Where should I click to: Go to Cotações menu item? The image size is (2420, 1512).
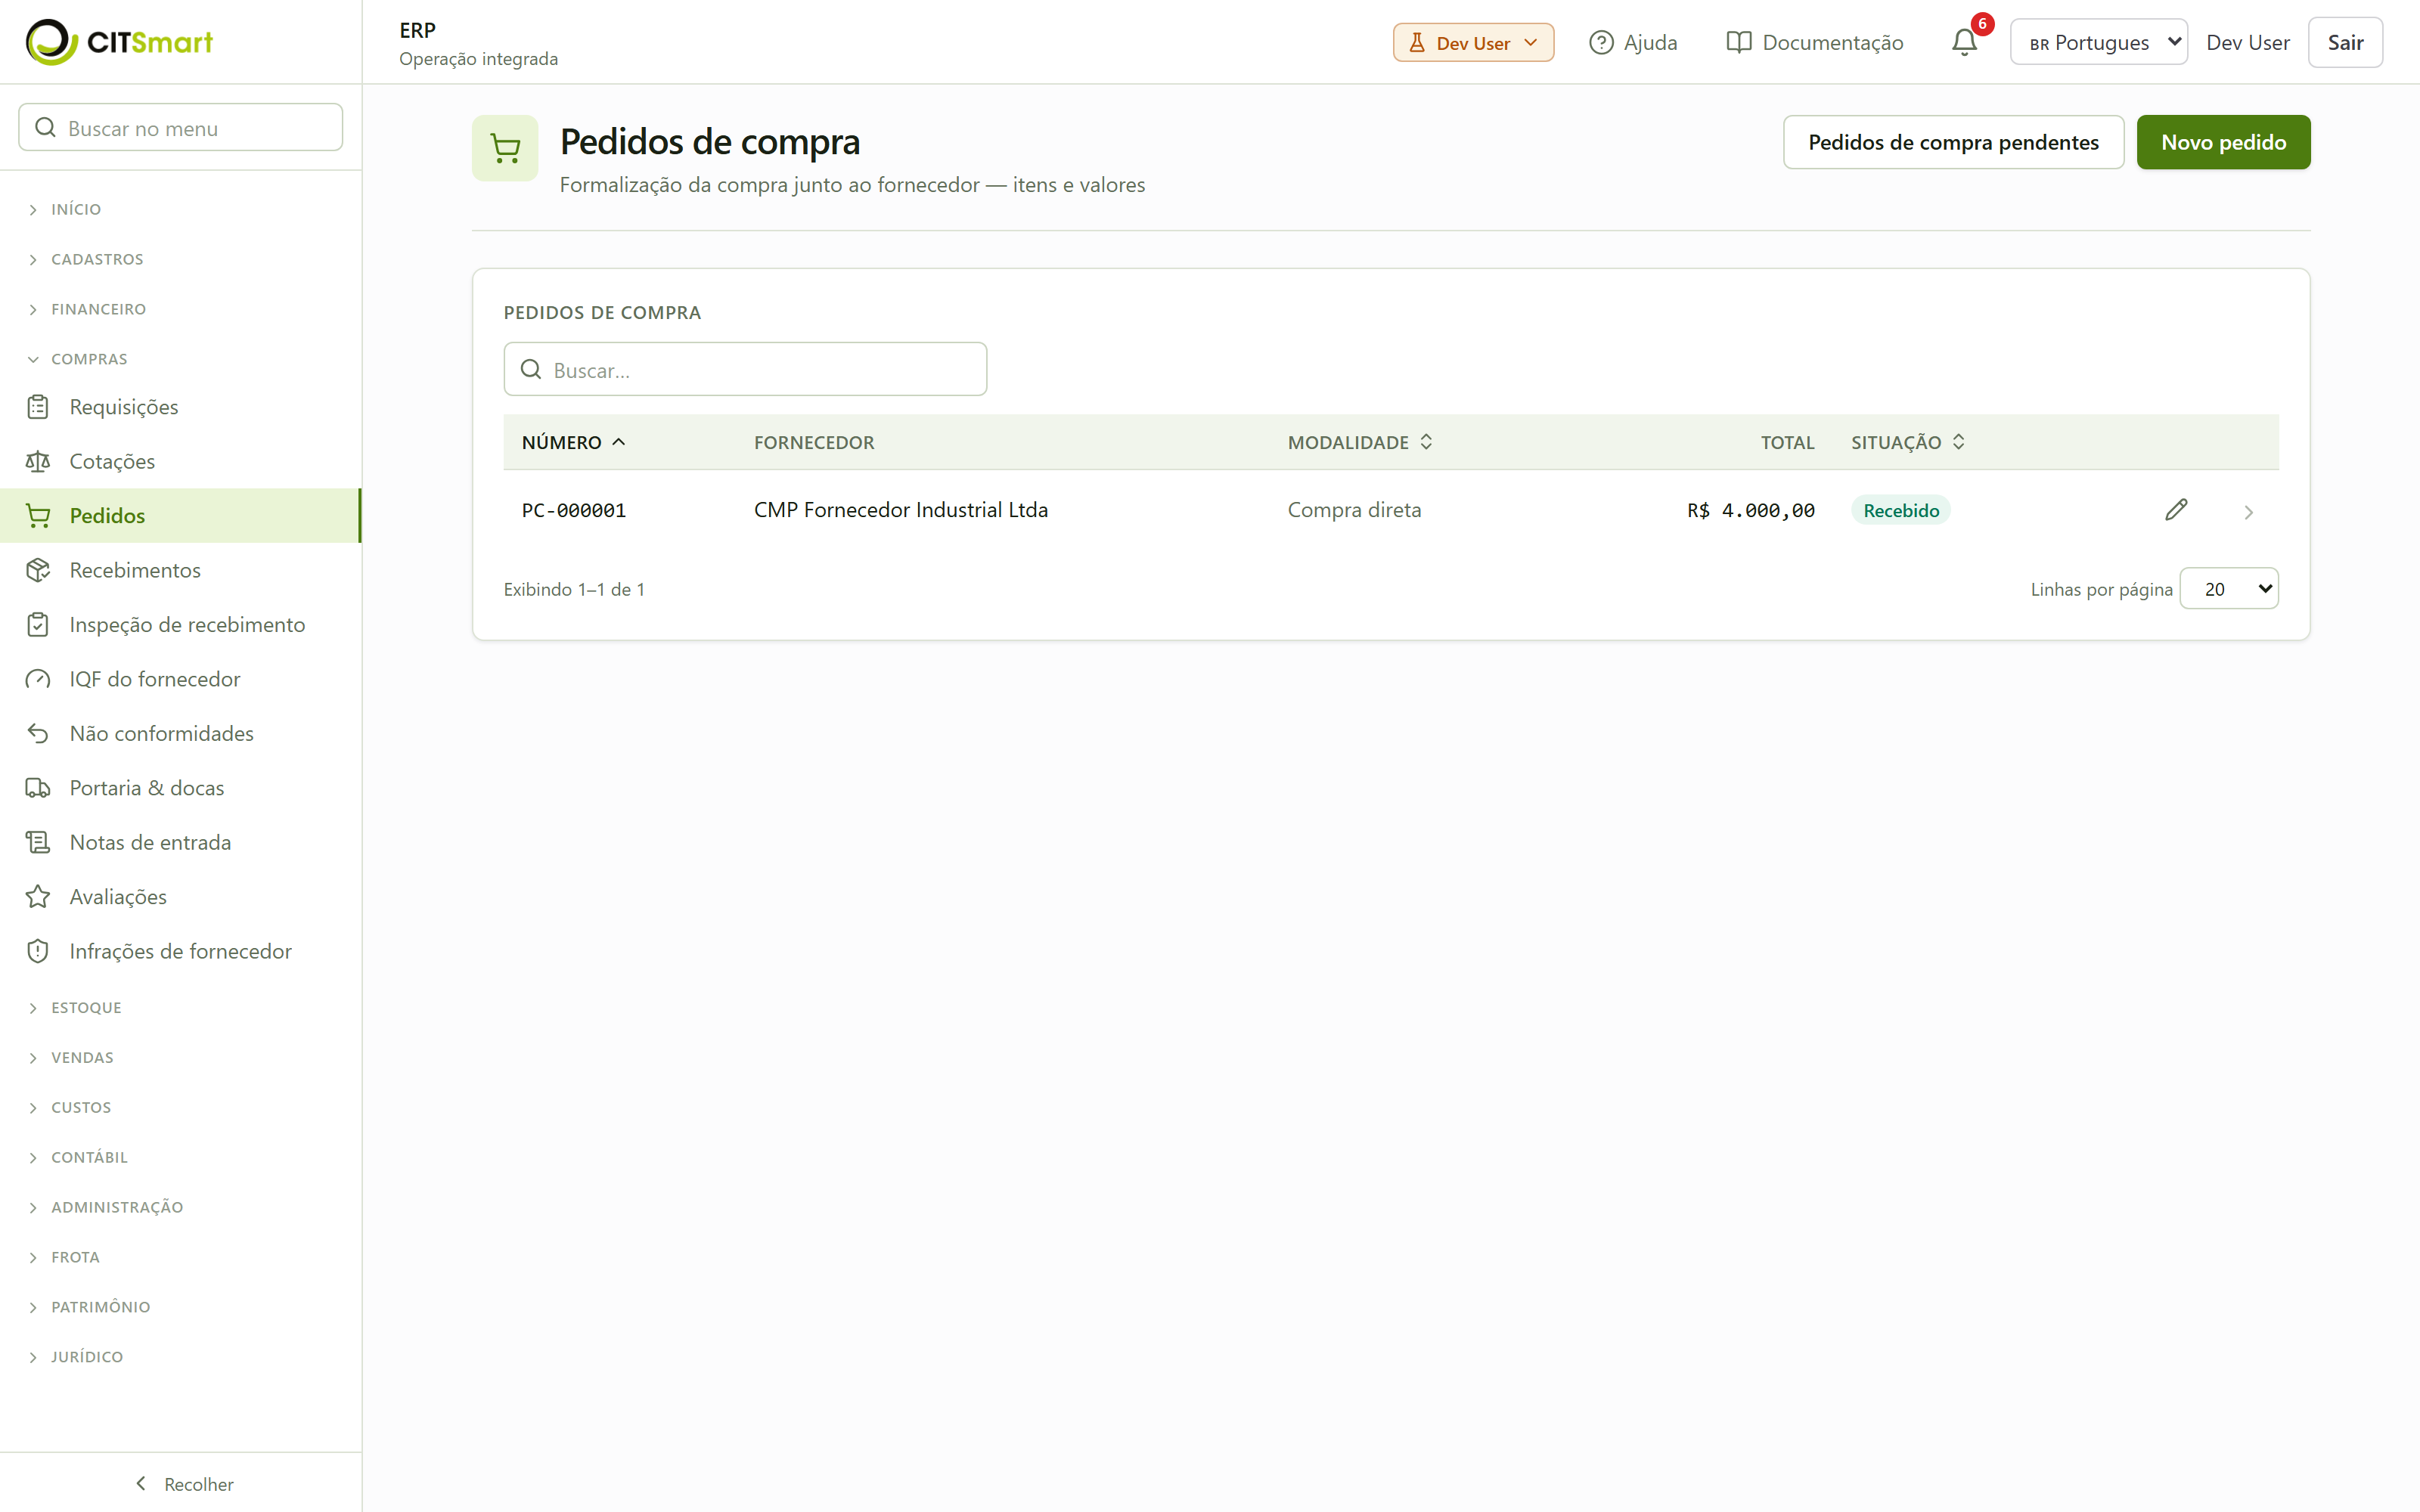[181, 461]
